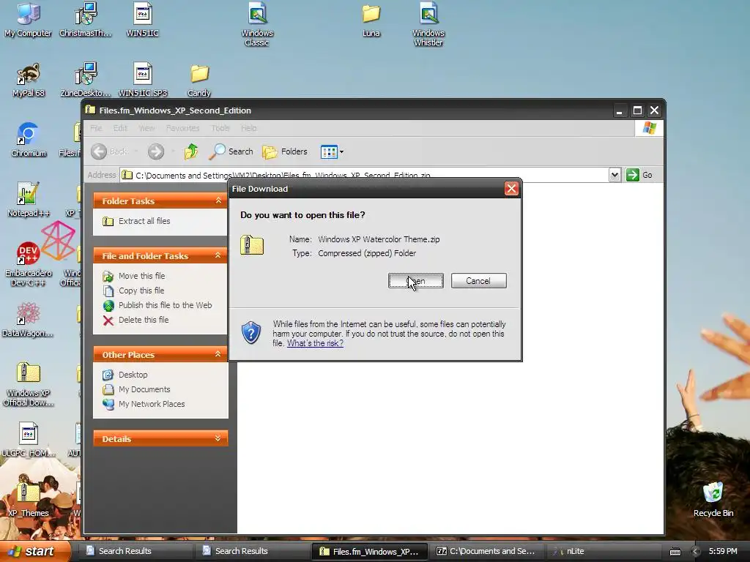Select the MyPal 68 desktop icon

coord(29,80)
